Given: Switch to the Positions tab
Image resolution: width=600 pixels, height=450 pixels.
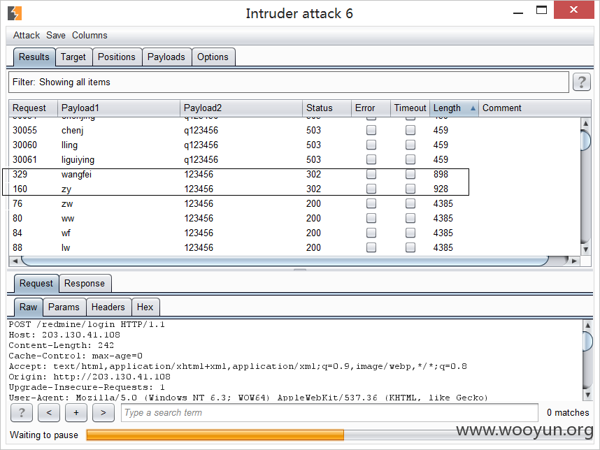Looking at the screenshot, I should click(x=117, y=57).
